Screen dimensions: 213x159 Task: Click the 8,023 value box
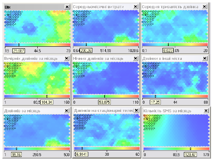[168, 50]
